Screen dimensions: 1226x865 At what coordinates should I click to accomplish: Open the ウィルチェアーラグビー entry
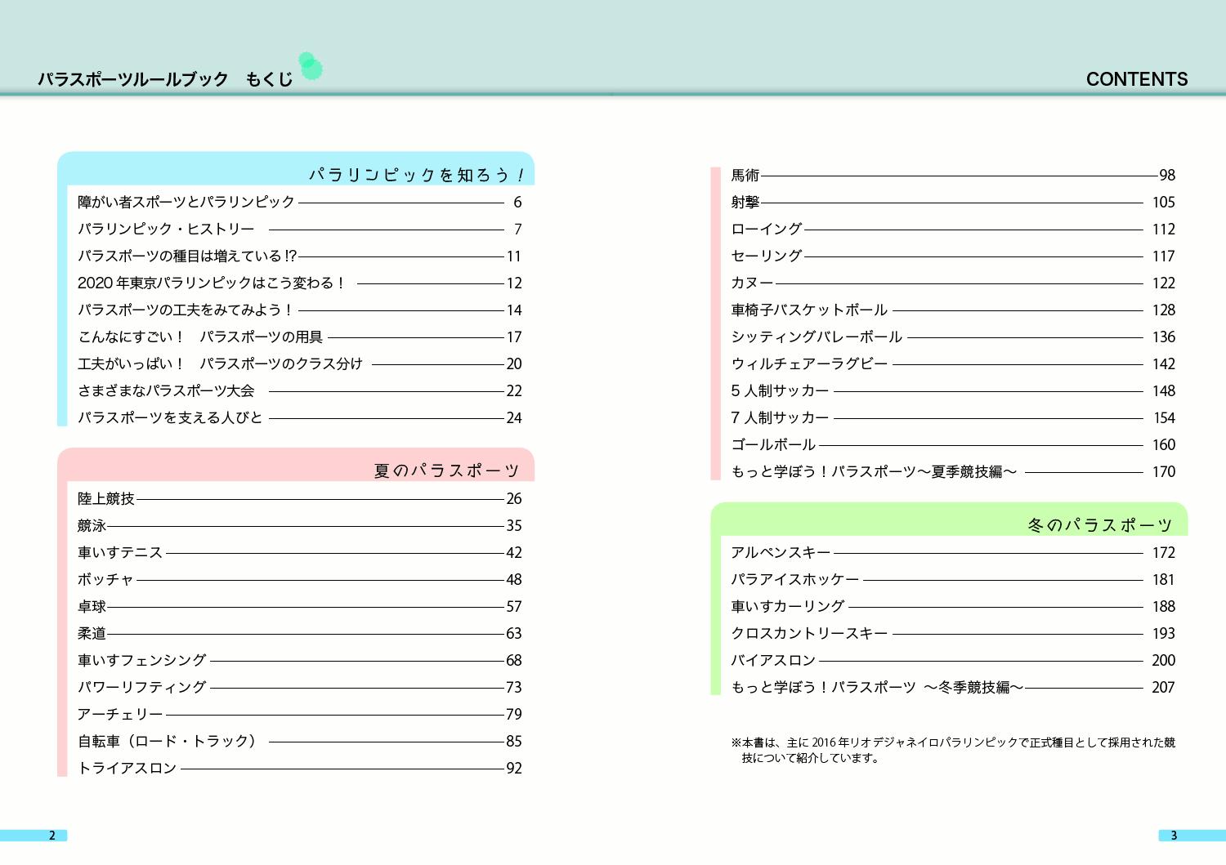[x=808, y=363]
